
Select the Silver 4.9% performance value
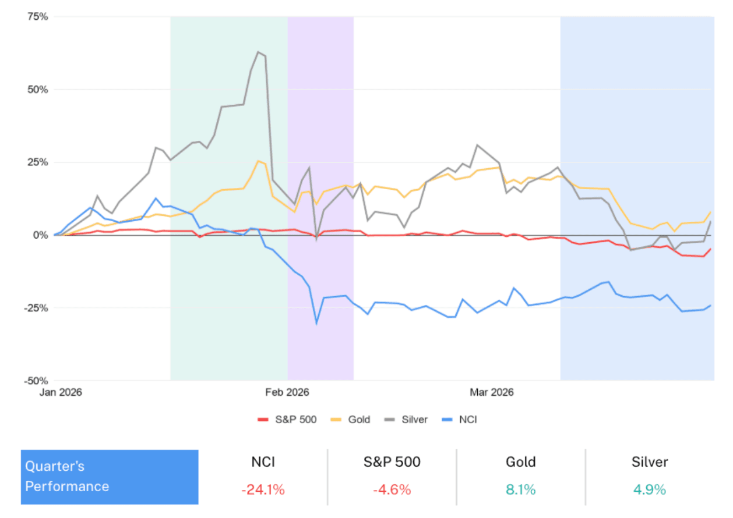650,490
